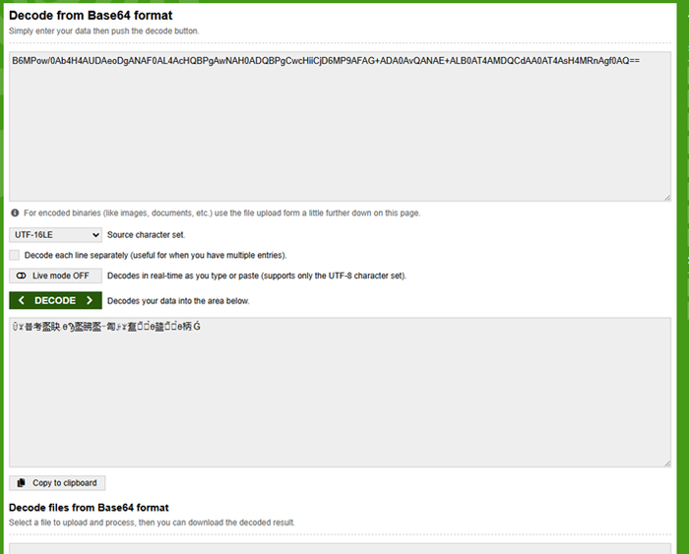Click the dropdown arrow of source character set
This screenshot has width=689, height=554.
click(x=94, y=235)
